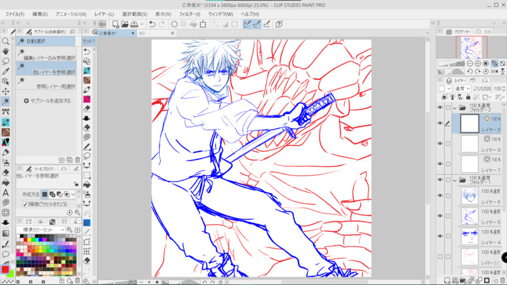Select the Auto Select magic wand tool

6,101
